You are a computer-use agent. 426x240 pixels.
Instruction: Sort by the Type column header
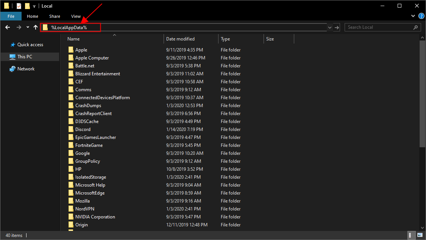(x=226, y=39)
